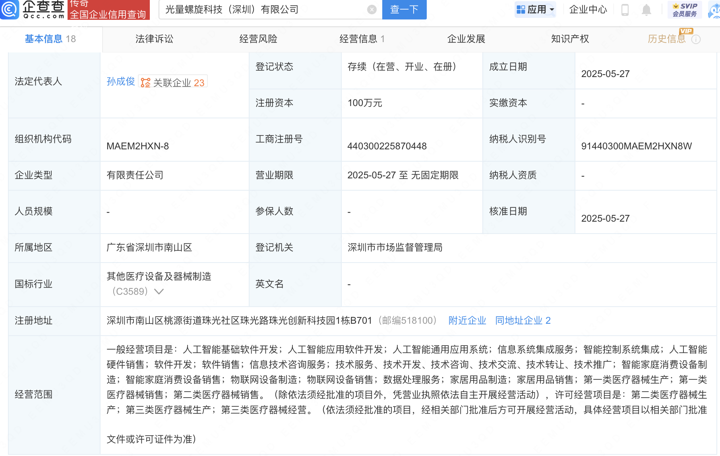Click region 广东省深圳市南山区
This screenshot has height=456, width=720.
click(x=149, y=247)
